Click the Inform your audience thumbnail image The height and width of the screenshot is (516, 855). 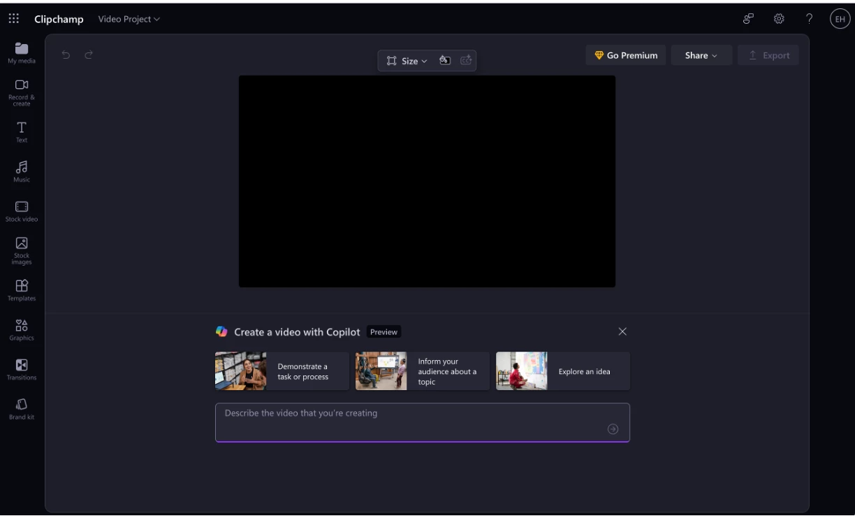tap(381, 371)
